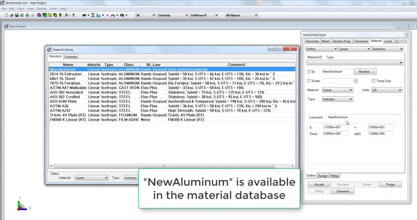Open the Geometry tab in StressCheck Input
The width and height of the screenshot is (417, 220).
coord(312,41)
